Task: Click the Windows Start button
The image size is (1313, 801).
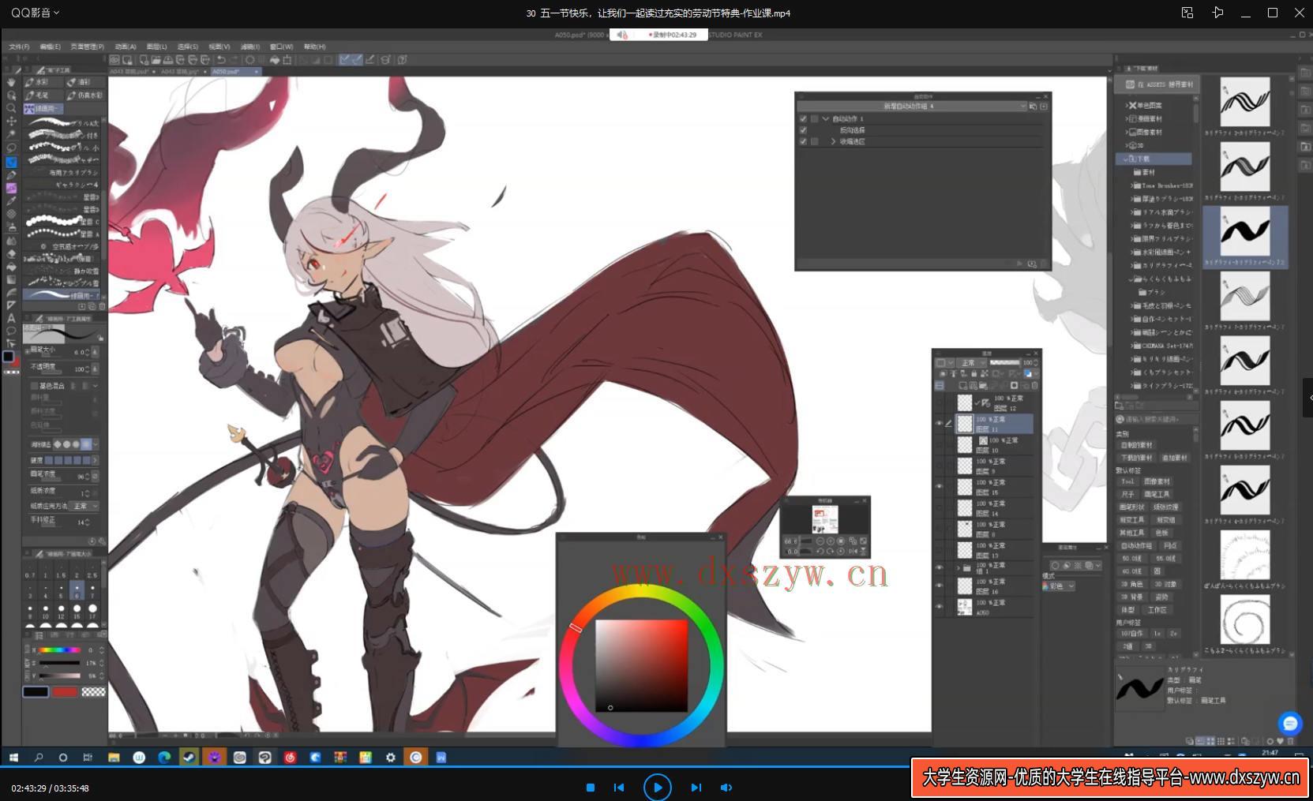Action: [x=13, y=757]
